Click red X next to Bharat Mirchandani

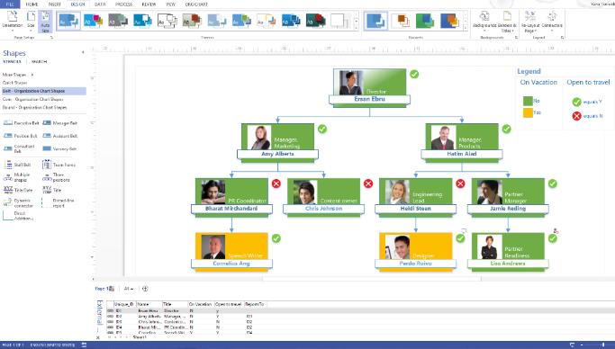pyautogui.click(x=276, y=183)
